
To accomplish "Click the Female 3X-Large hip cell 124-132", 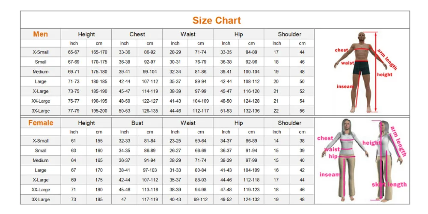I will pyautogui.click(x=251, y=199).
